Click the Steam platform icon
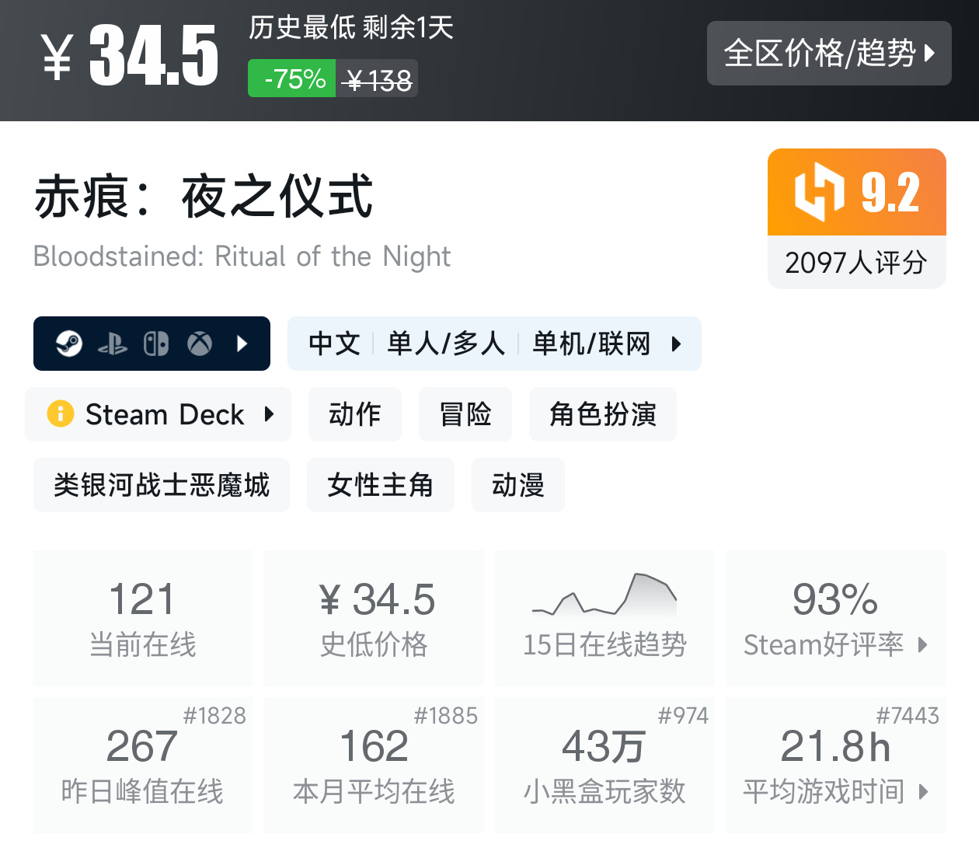979x841 pixels. 69,344
